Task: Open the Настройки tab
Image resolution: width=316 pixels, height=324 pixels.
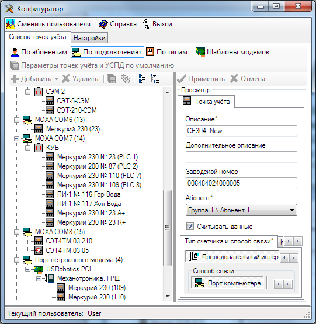Action: (x=89, y=38)
